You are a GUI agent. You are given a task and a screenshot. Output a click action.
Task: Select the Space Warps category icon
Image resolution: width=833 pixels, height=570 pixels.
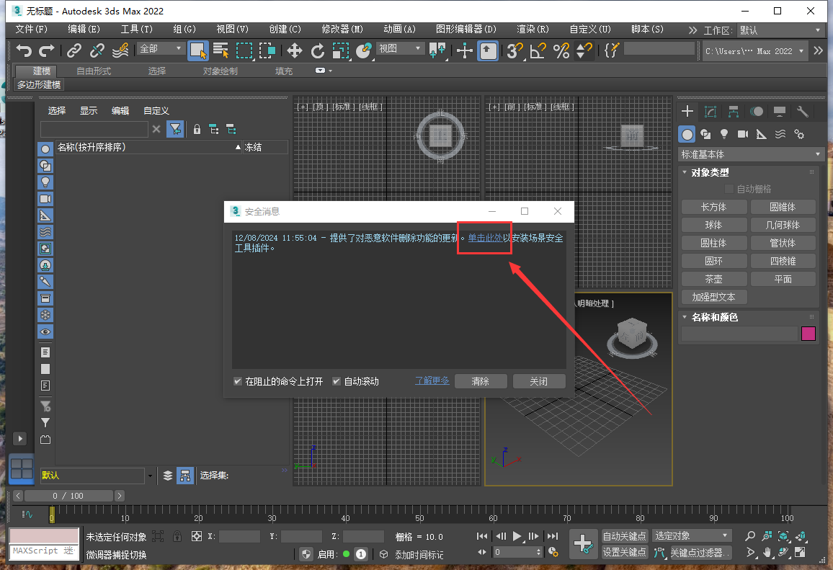tap(780, 135)
